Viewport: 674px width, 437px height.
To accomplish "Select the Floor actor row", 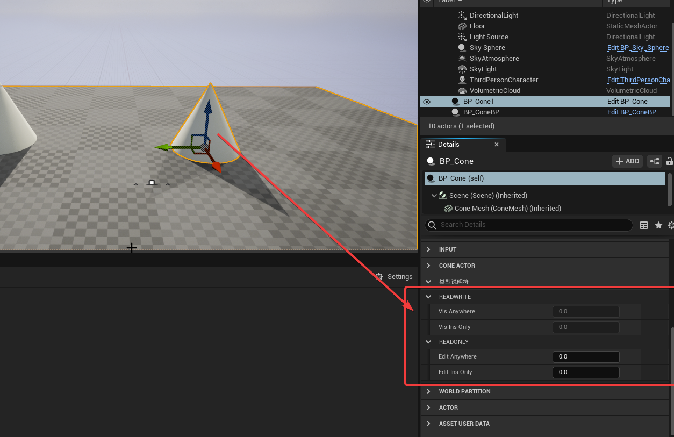I will (545, 26).
